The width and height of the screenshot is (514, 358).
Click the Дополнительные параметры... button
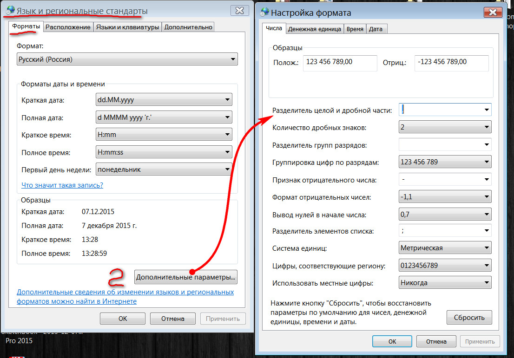click(185, 277)
